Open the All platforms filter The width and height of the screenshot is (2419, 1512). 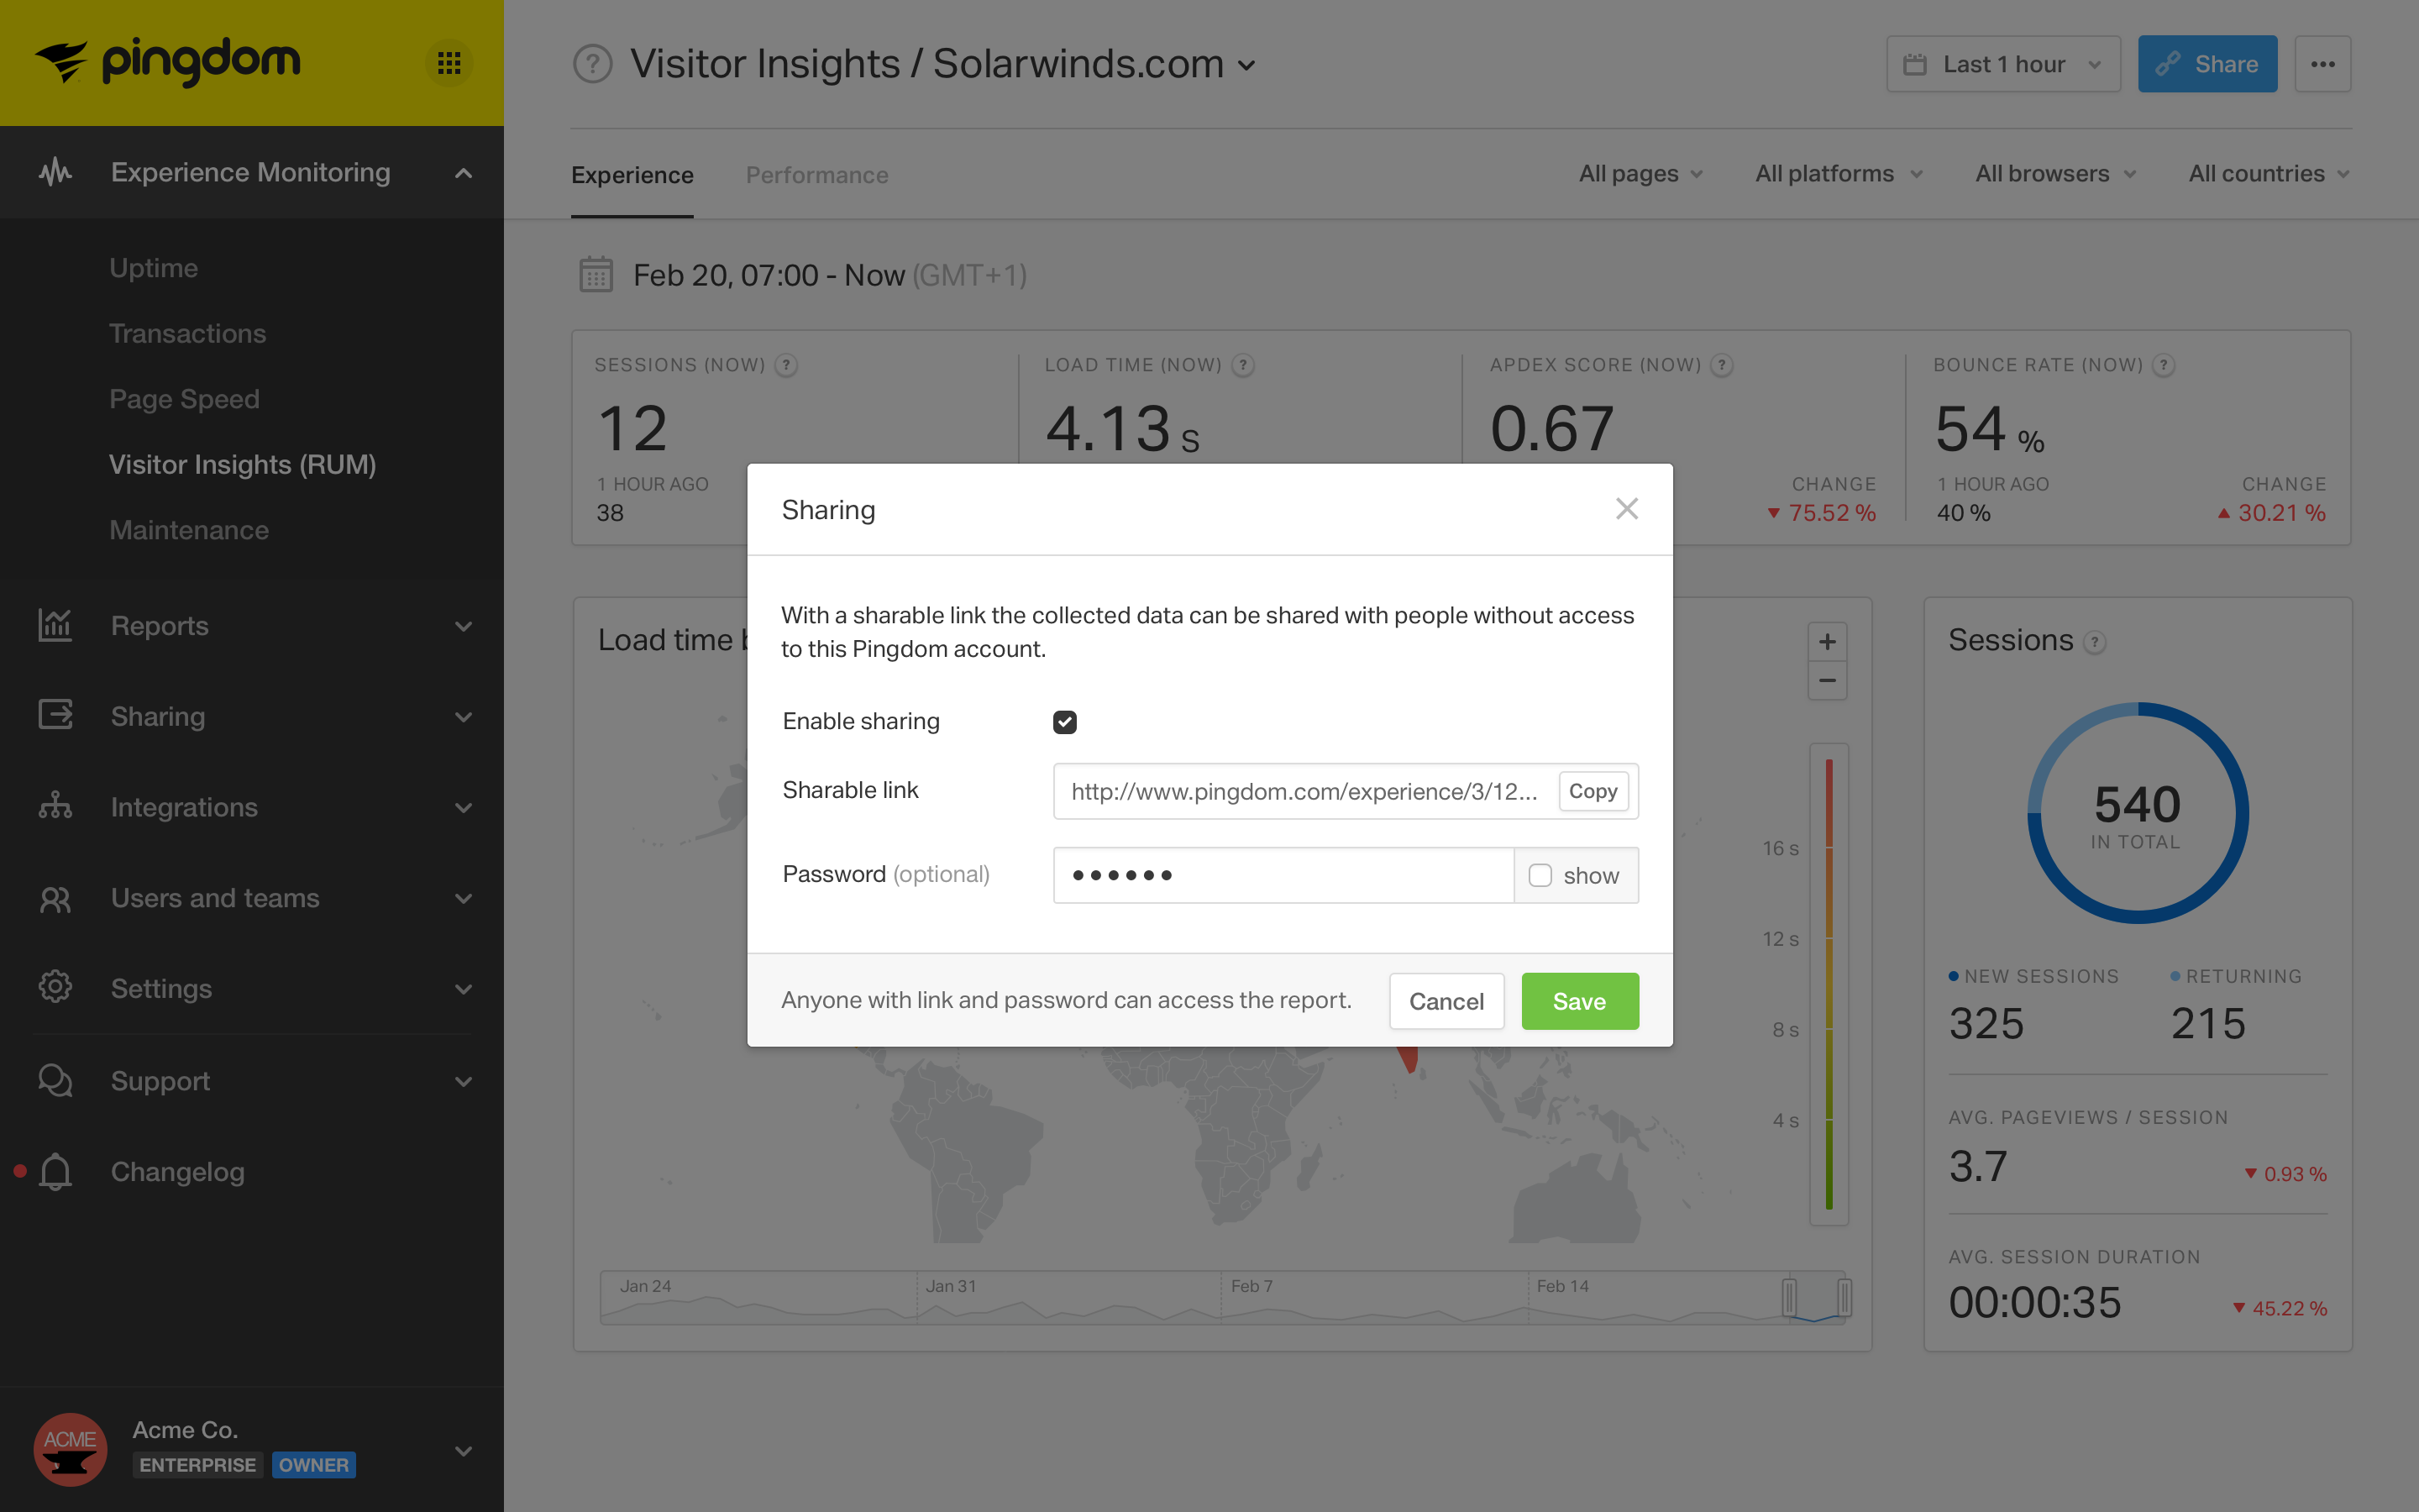click(1839, 174)
